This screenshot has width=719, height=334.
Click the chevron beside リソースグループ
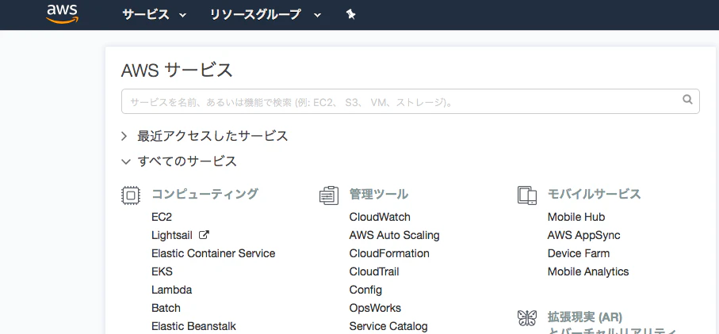317,15
